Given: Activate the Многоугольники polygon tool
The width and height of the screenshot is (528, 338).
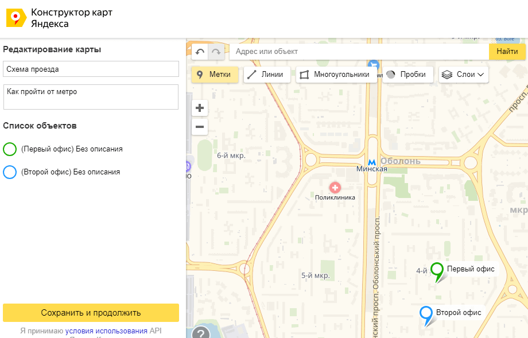Looking at the screenshot, I should pos(335,75).
